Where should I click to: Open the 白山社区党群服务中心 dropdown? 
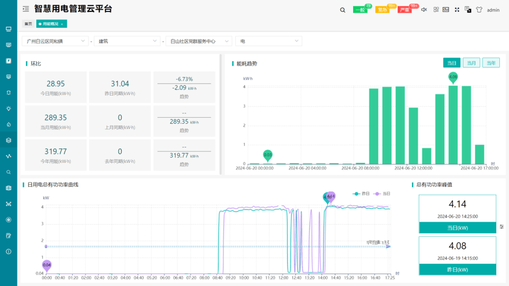199,41
